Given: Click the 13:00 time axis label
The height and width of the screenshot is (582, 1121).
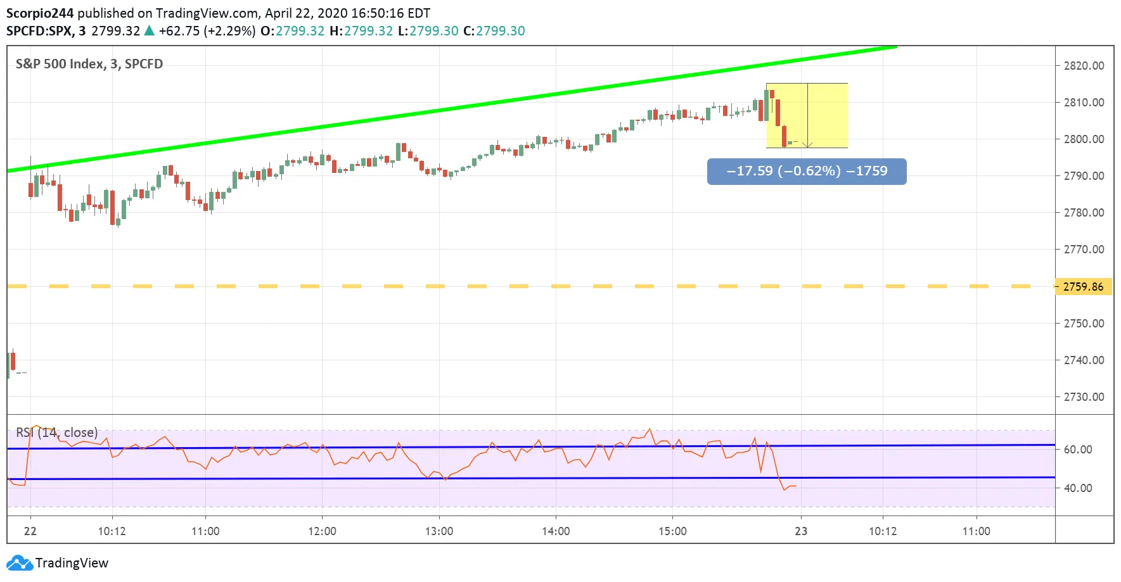Looking at the screenshot, I should pos(439,531).
